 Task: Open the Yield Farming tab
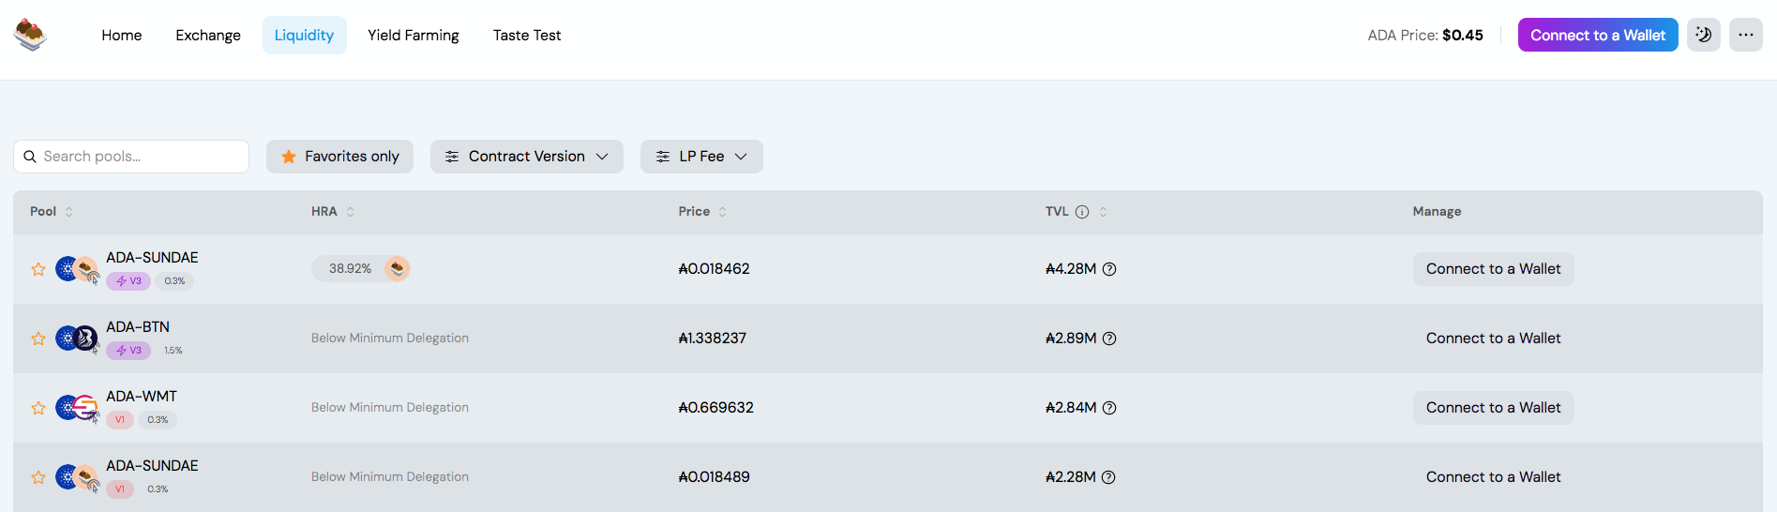[414, 35]
